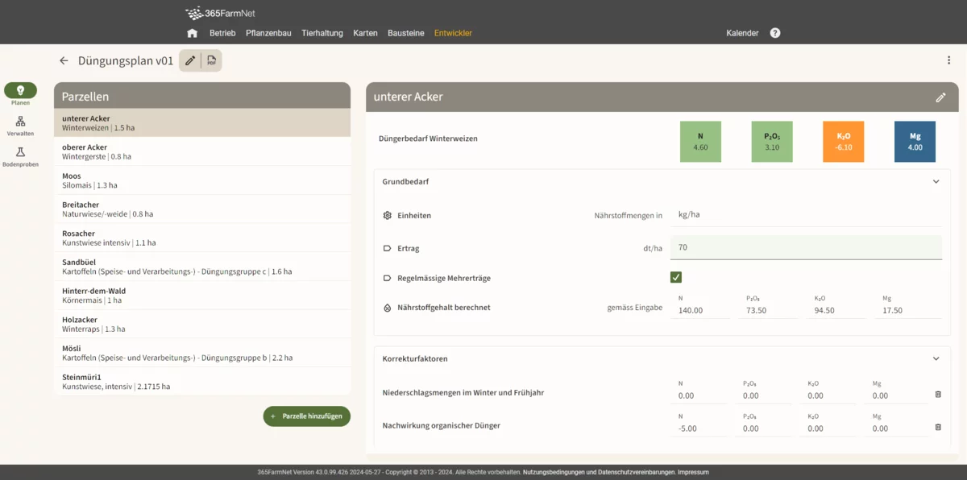This screenshot has width=967, height=480.
Task: Click Parzelle hinzufügen button
Action: pos(307,416)
